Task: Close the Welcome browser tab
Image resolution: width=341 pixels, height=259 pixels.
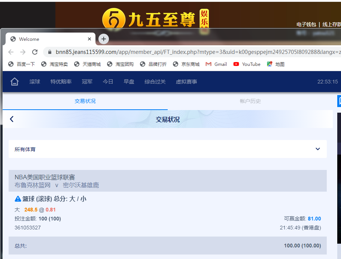Action: pos(89,39)
